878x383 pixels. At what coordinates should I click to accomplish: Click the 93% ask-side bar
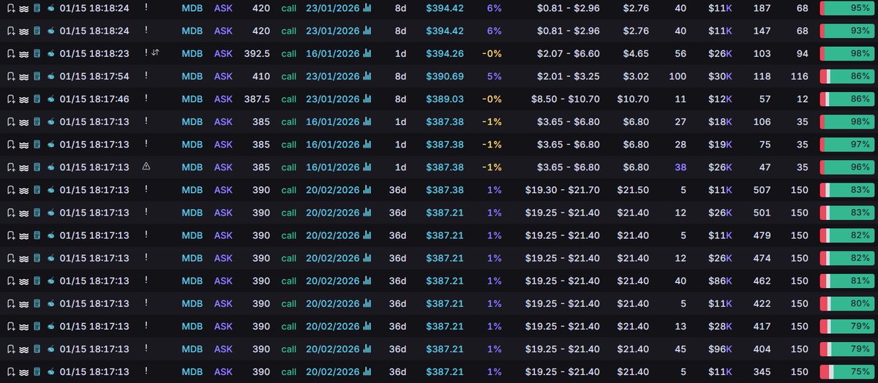coord(846,31)
